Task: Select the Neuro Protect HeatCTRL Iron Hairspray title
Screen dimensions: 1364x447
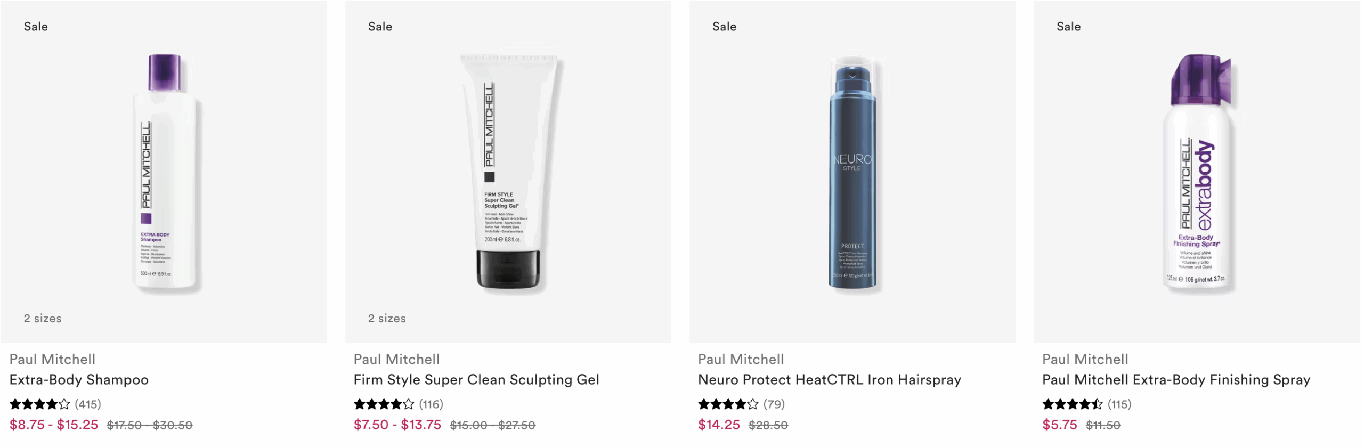Action: click(830, 380)
